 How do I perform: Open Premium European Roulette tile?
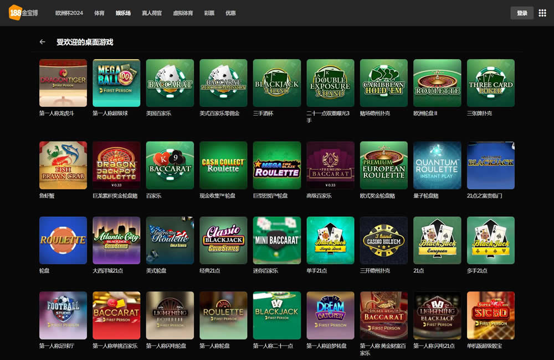384,165
